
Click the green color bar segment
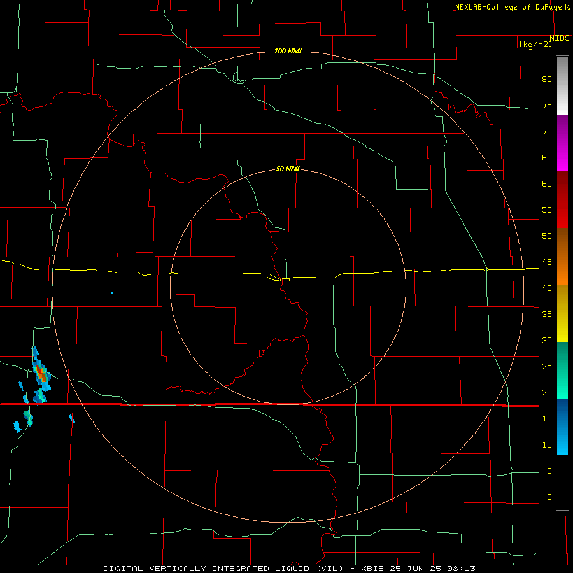coord(562,370)
